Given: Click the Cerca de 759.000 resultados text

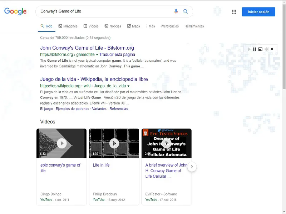Looking at the screenshot, I should [x=75, y=38].
